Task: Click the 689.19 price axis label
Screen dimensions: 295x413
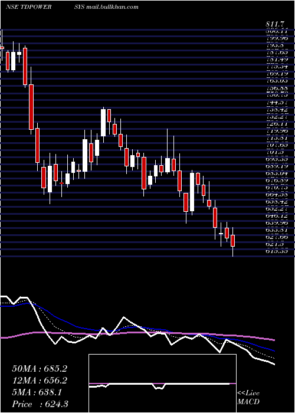Action: (277, 166)
